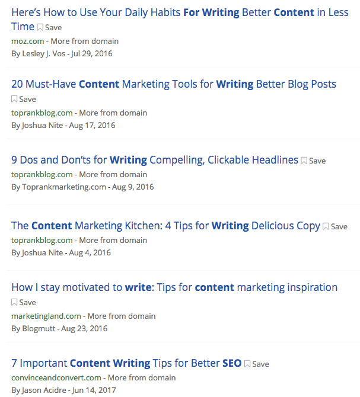This screenshot has width=360, height=397.
Task: Open How I stay motivated to write article
Action: pyautogui.click(x=174, y=287)
